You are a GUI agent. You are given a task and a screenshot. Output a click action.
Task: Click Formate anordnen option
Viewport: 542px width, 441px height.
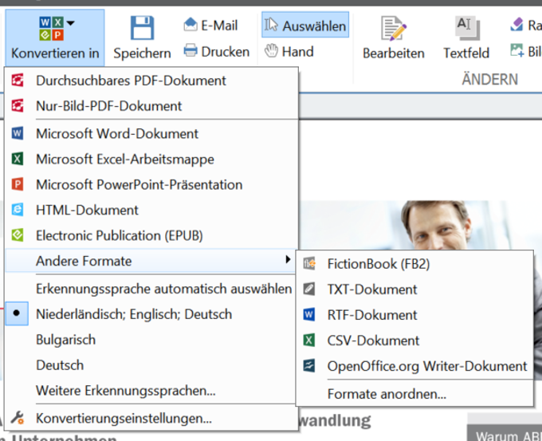coord(387,393)
